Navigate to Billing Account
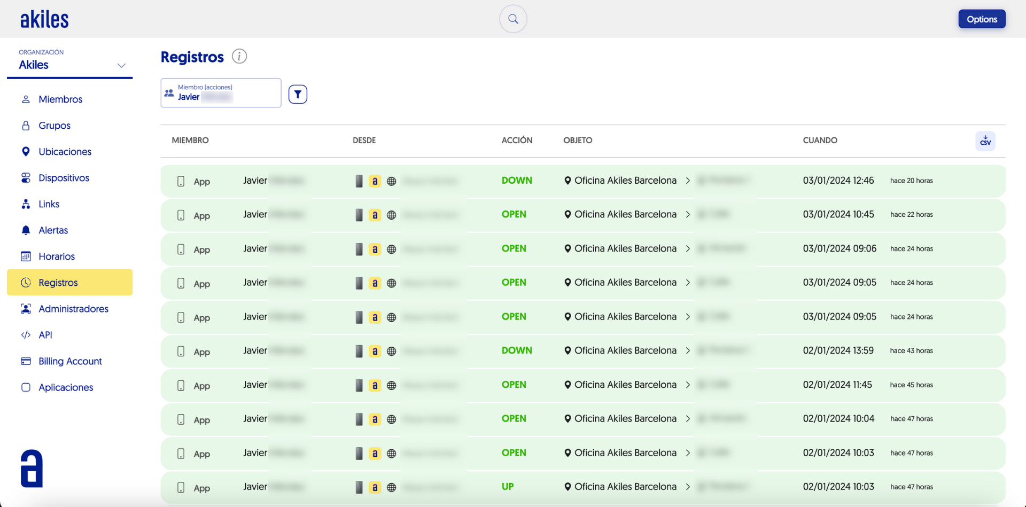 [70, 361]
